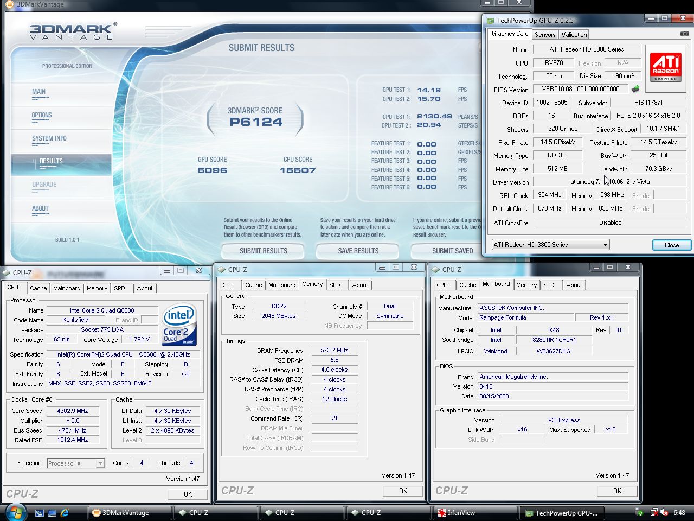
Task: Click the Core Speed value 4302.9 MHz
Action: pyautogui.click(x=73, y=411)
